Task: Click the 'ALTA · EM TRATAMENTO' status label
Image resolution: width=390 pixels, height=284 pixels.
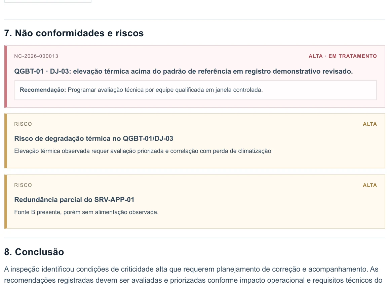Action: click(343, 56)
